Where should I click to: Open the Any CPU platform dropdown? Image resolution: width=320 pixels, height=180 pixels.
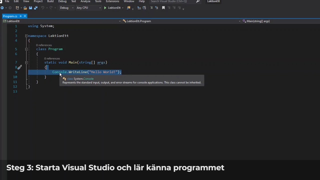point(88,8)
